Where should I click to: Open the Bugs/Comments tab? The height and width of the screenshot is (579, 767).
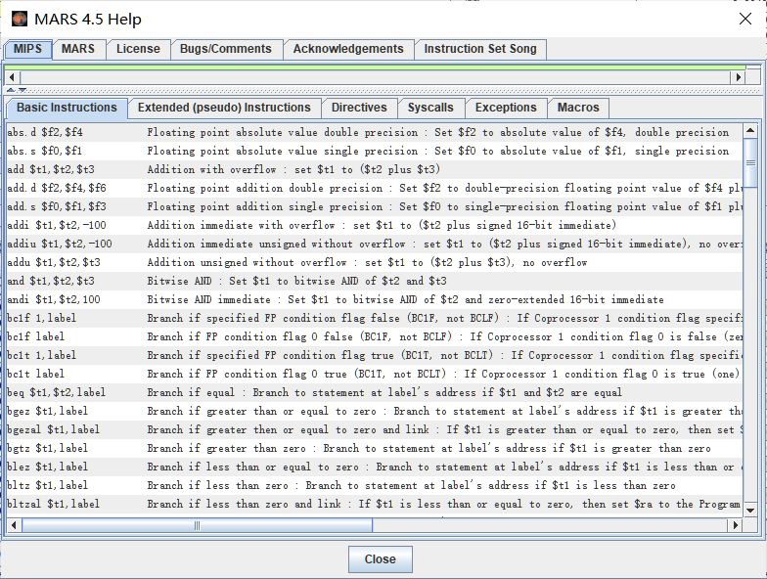pos(225,49)
